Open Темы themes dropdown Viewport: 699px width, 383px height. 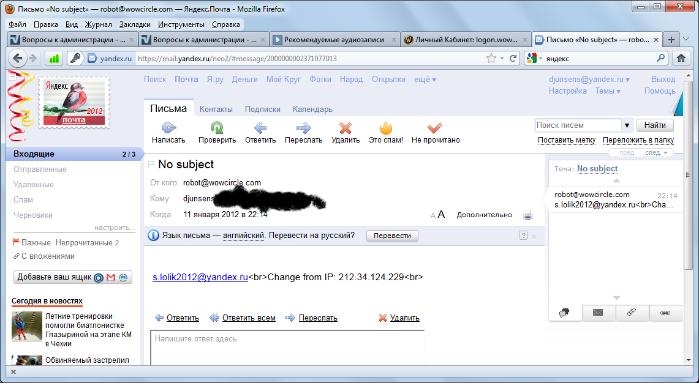[608, 91]
